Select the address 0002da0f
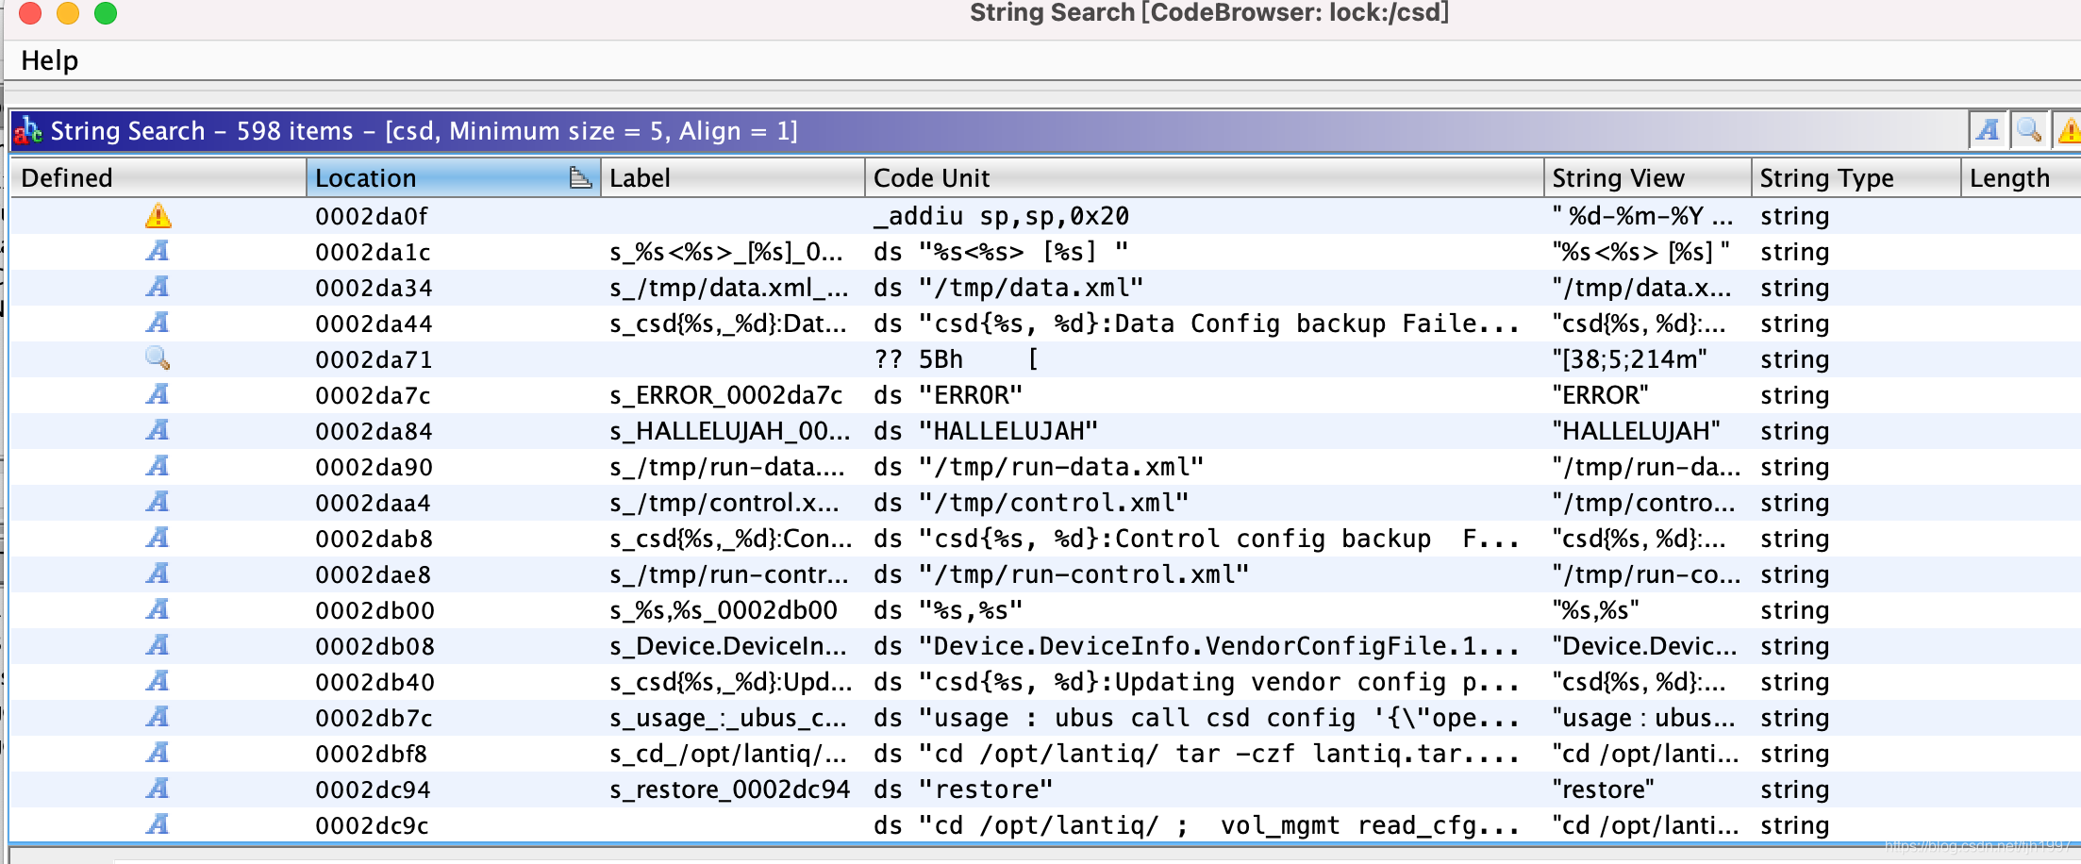 tap(372, 217)
